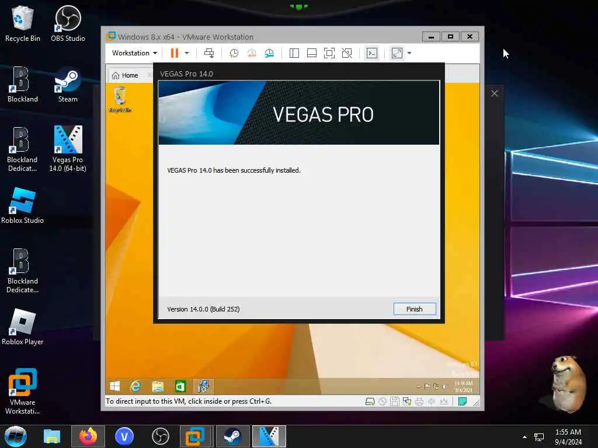
Task: Select the installer icon in VM taskbar
Action: [x=203, y=386]
